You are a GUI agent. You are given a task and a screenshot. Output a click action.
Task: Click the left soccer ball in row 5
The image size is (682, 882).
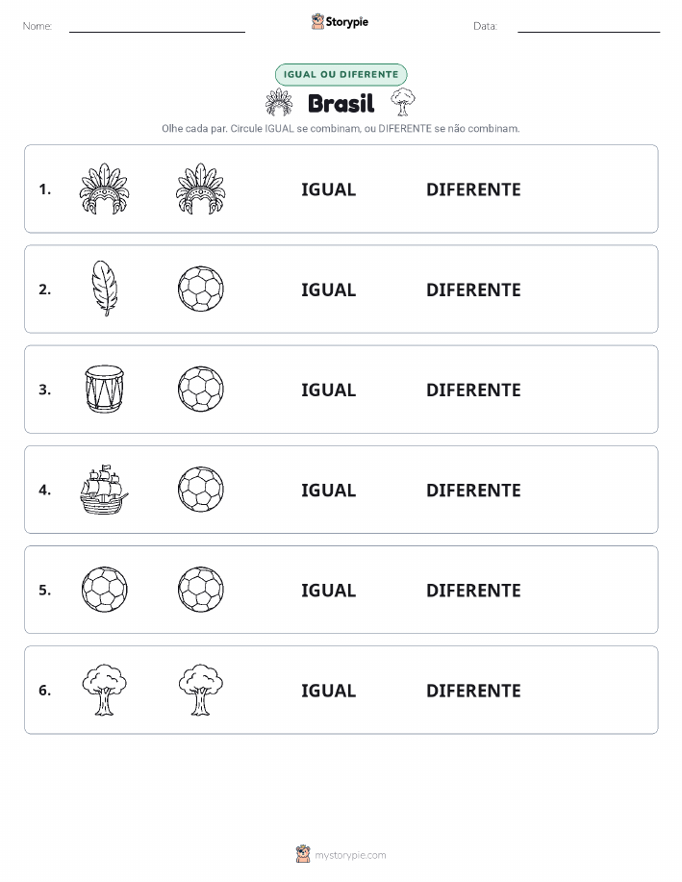coord(104,589)
